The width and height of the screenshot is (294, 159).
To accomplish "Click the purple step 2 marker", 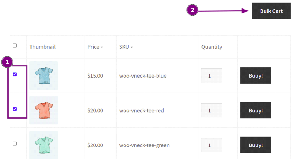I will point(192,10).
